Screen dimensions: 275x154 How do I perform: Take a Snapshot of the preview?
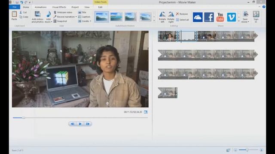pyautogui.click(x=60, y=21)
